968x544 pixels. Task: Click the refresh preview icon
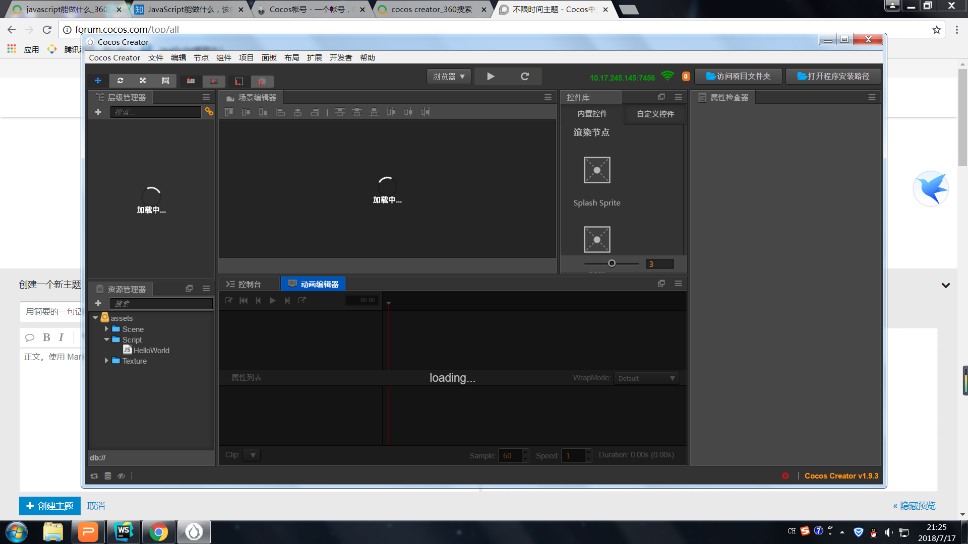coord(525,76)
